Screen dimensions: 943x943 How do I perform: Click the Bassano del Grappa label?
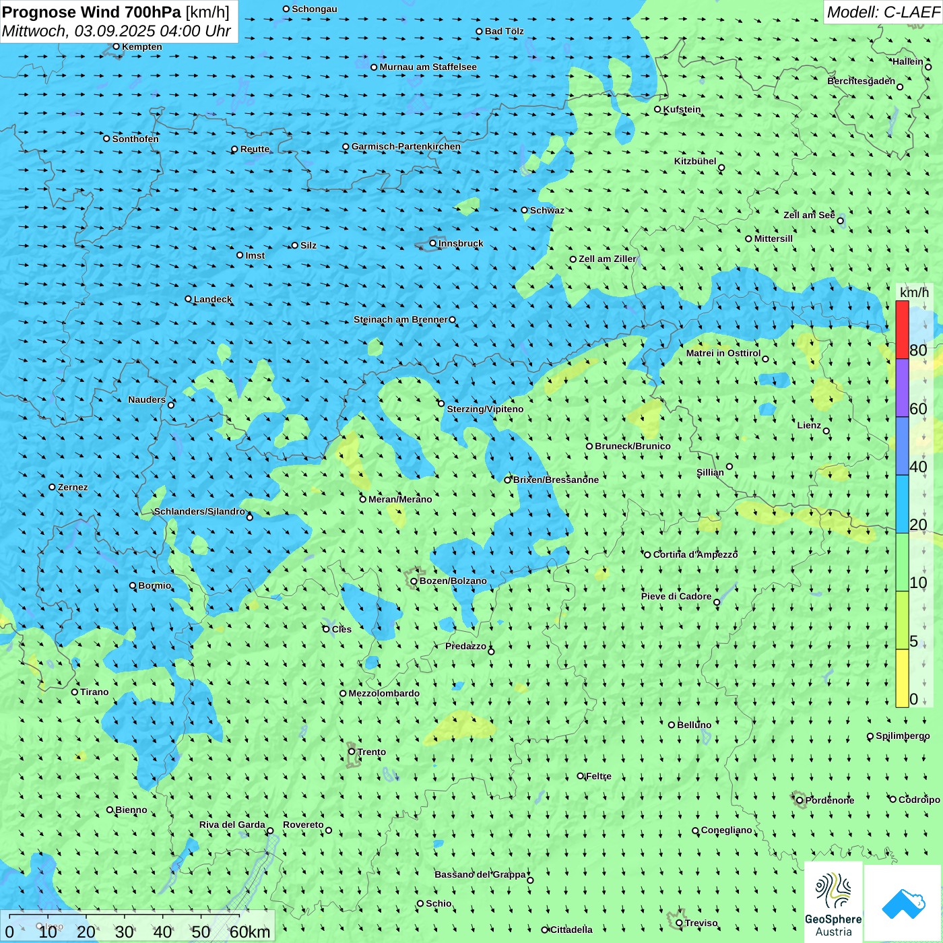[x=480, y=874]
